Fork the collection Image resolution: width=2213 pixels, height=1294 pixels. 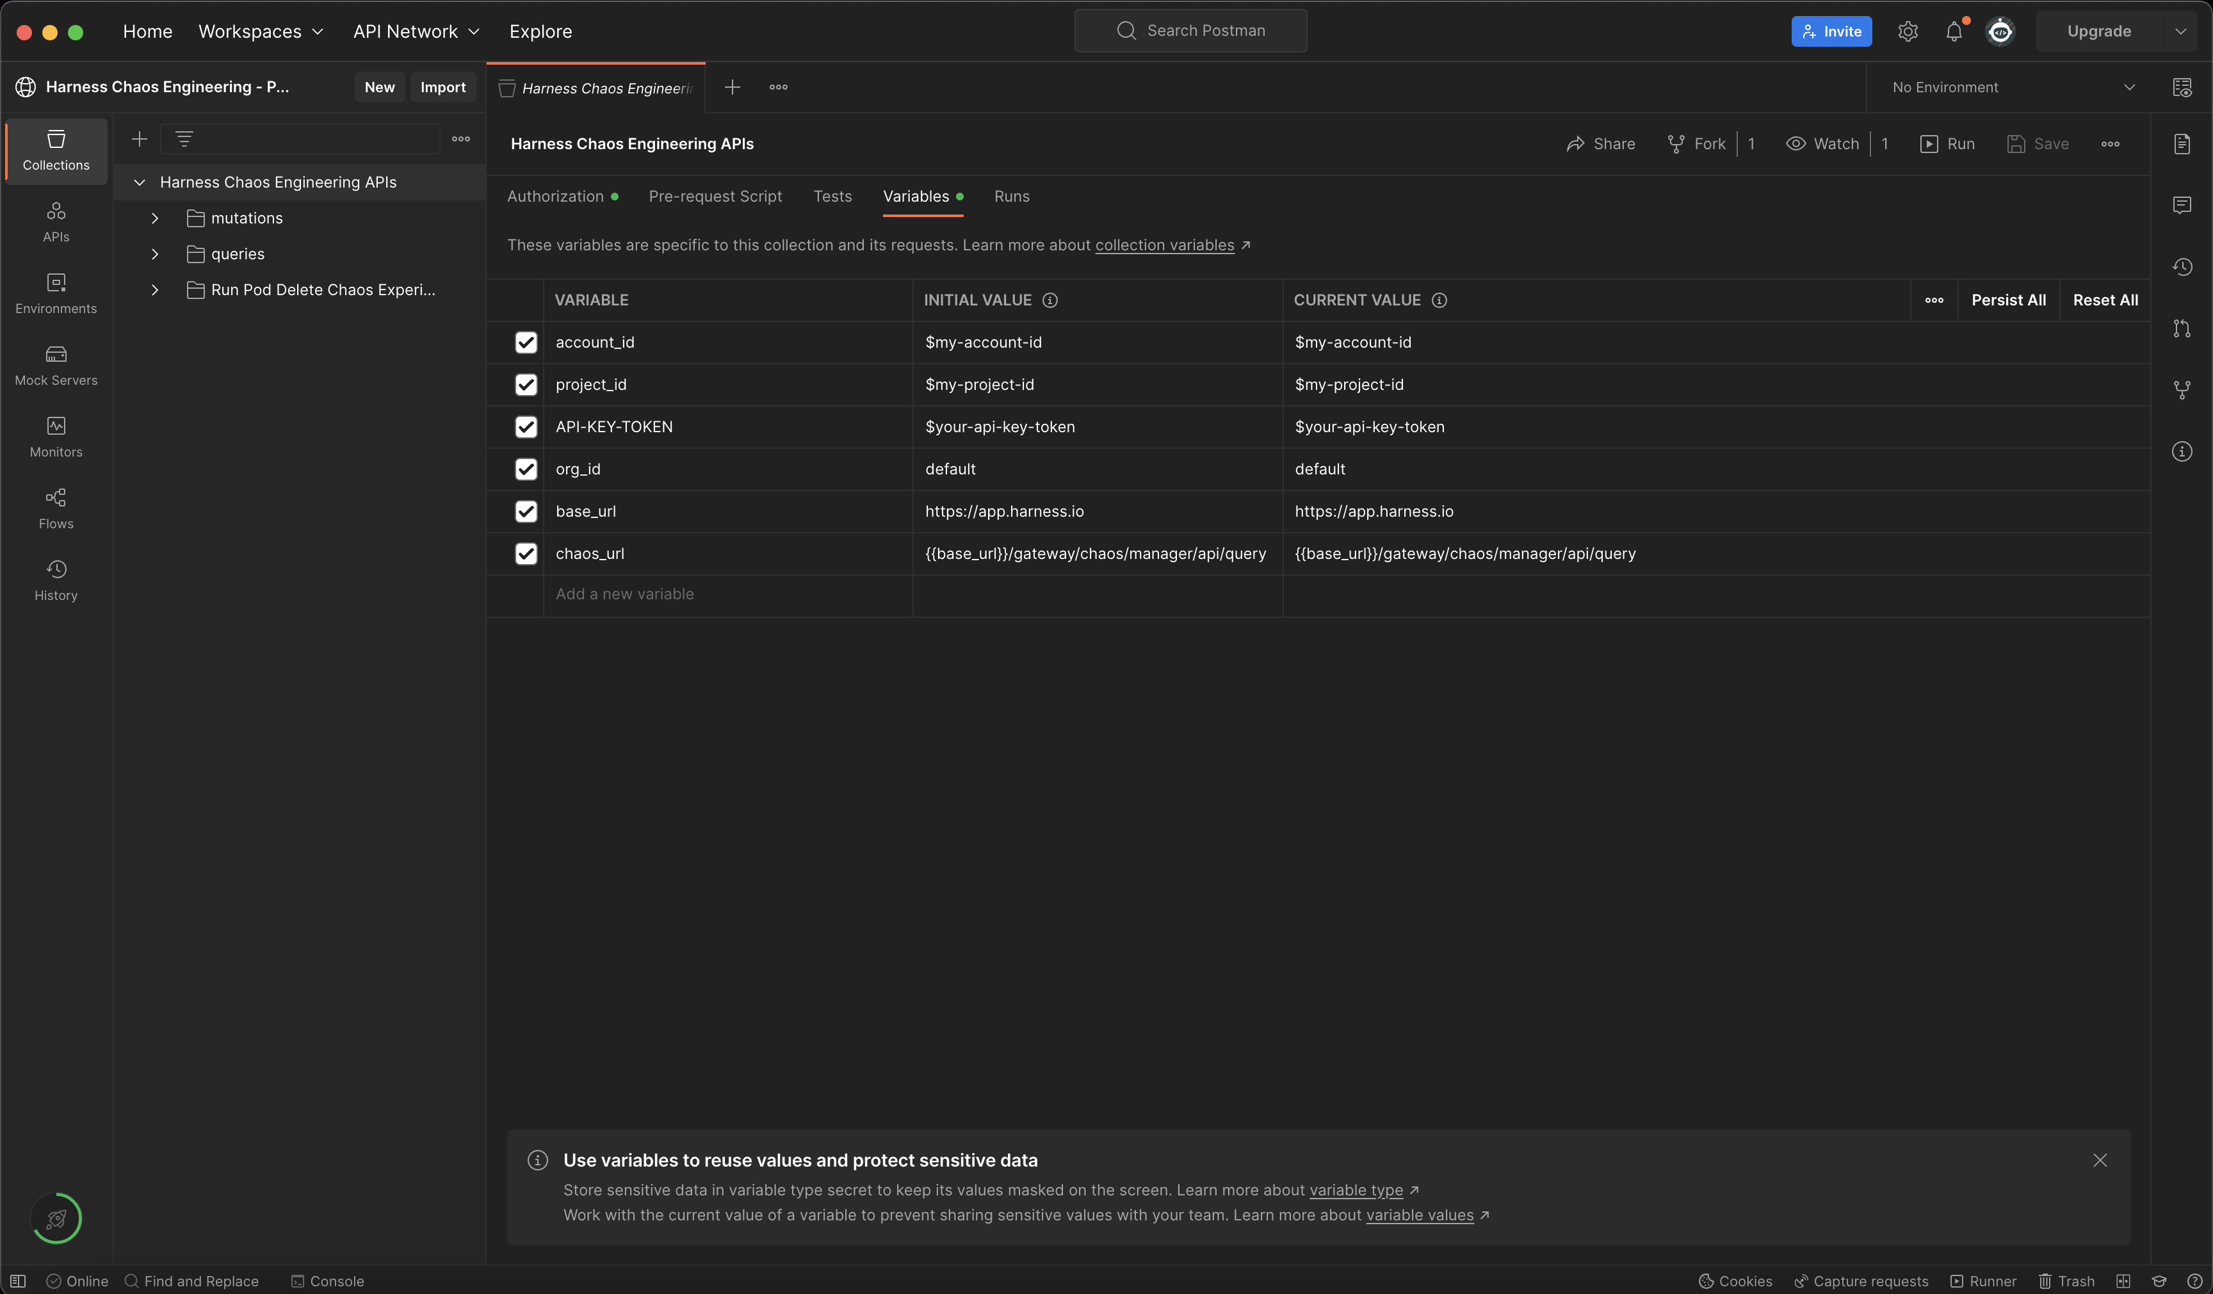[x=1696, y=144]
